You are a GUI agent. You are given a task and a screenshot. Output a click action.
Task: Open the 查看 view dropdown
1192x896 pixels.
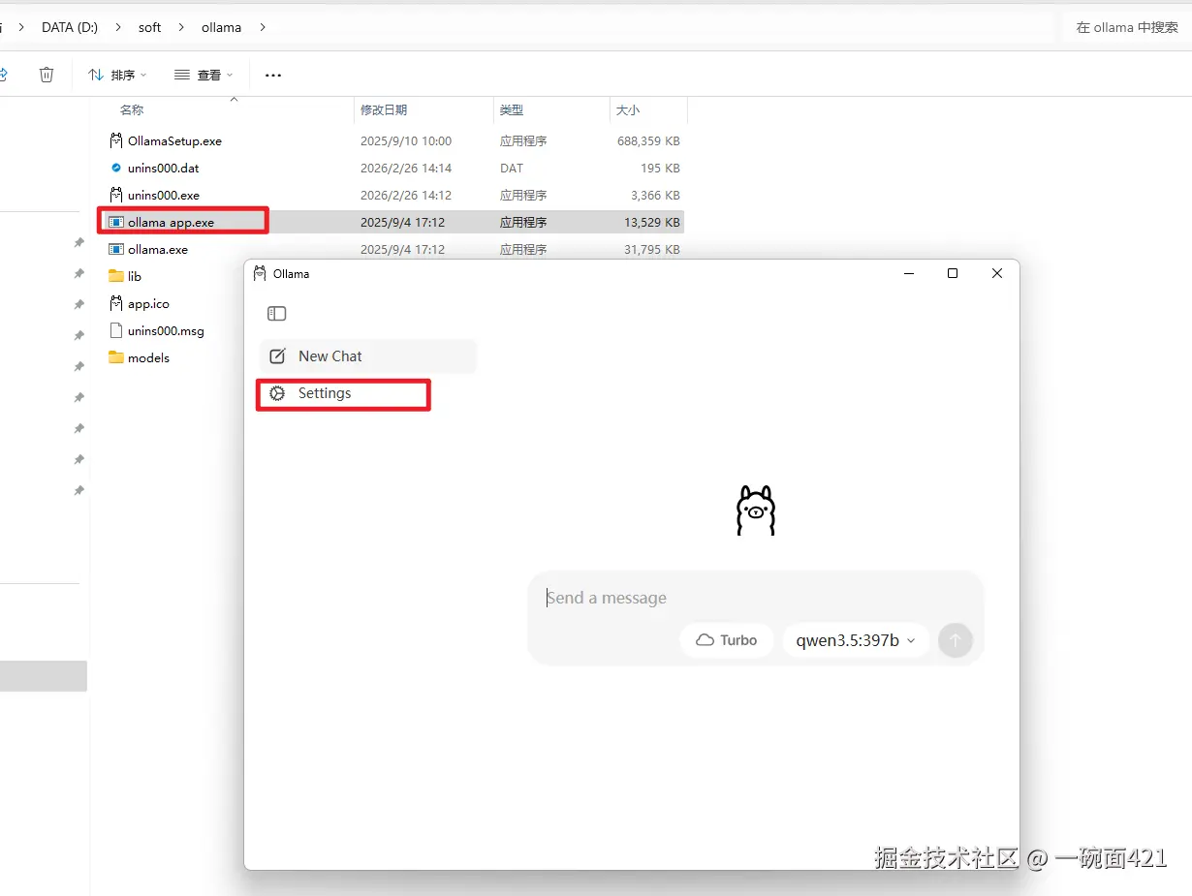point(204,75)
